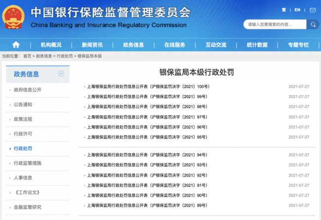321x220 pixels.
Task: Click the home icon in navigation bar
Action: [16, 44]
